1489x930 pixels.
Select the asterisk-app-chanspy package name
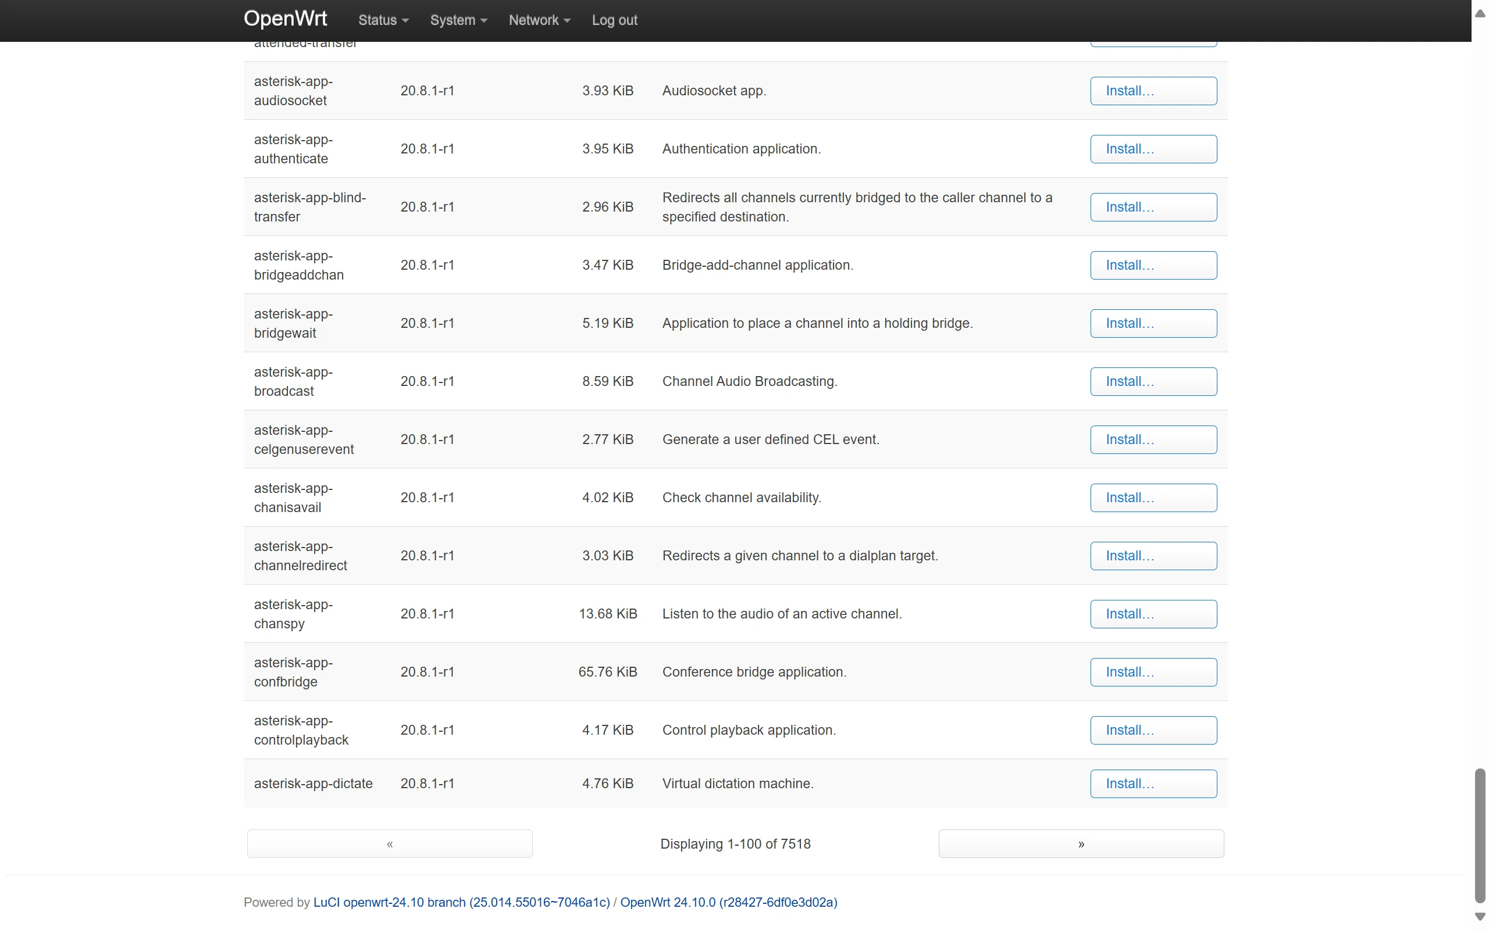coord(293,614)
